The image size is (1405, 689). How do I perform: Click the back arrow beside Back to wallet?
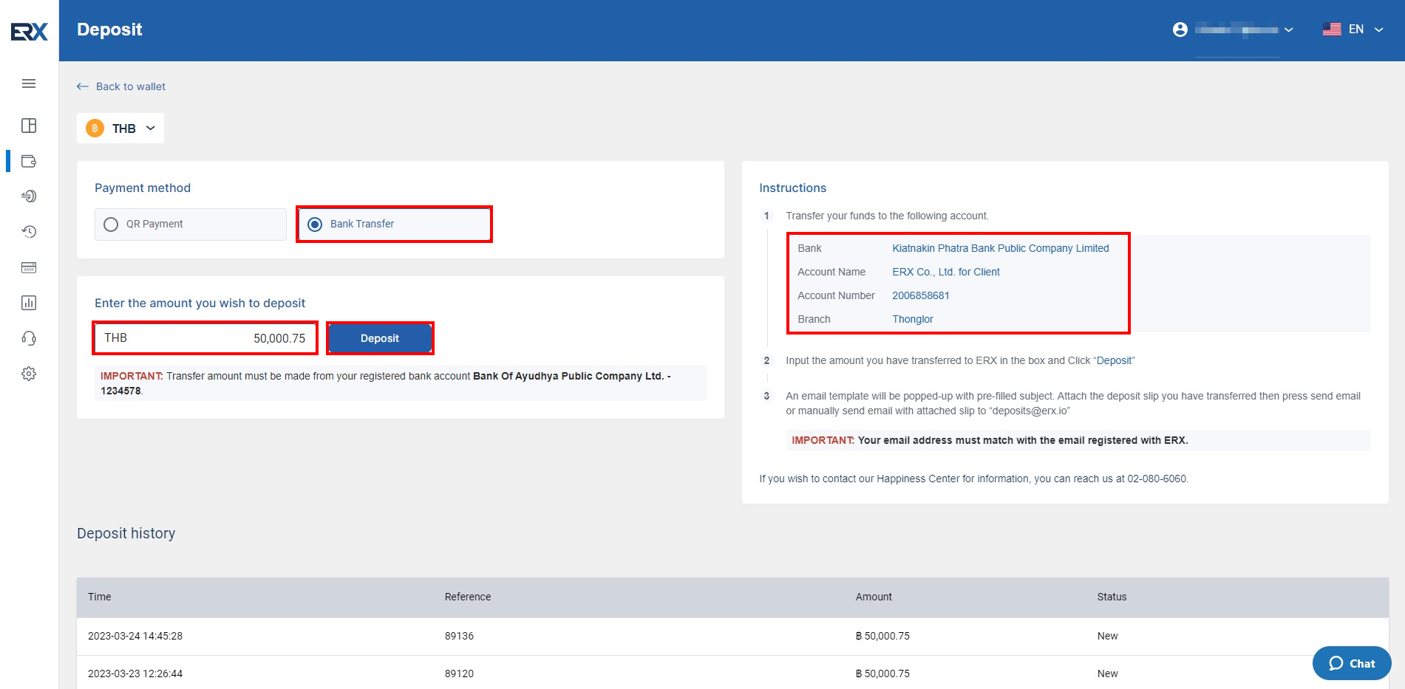(x=83, y=86)
